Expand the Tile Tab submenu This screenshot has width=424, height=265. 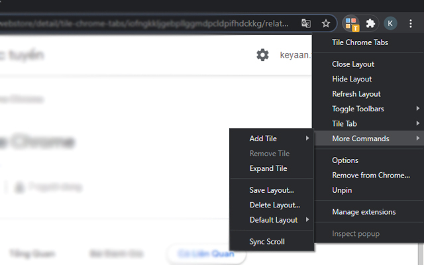click(368, 124)
